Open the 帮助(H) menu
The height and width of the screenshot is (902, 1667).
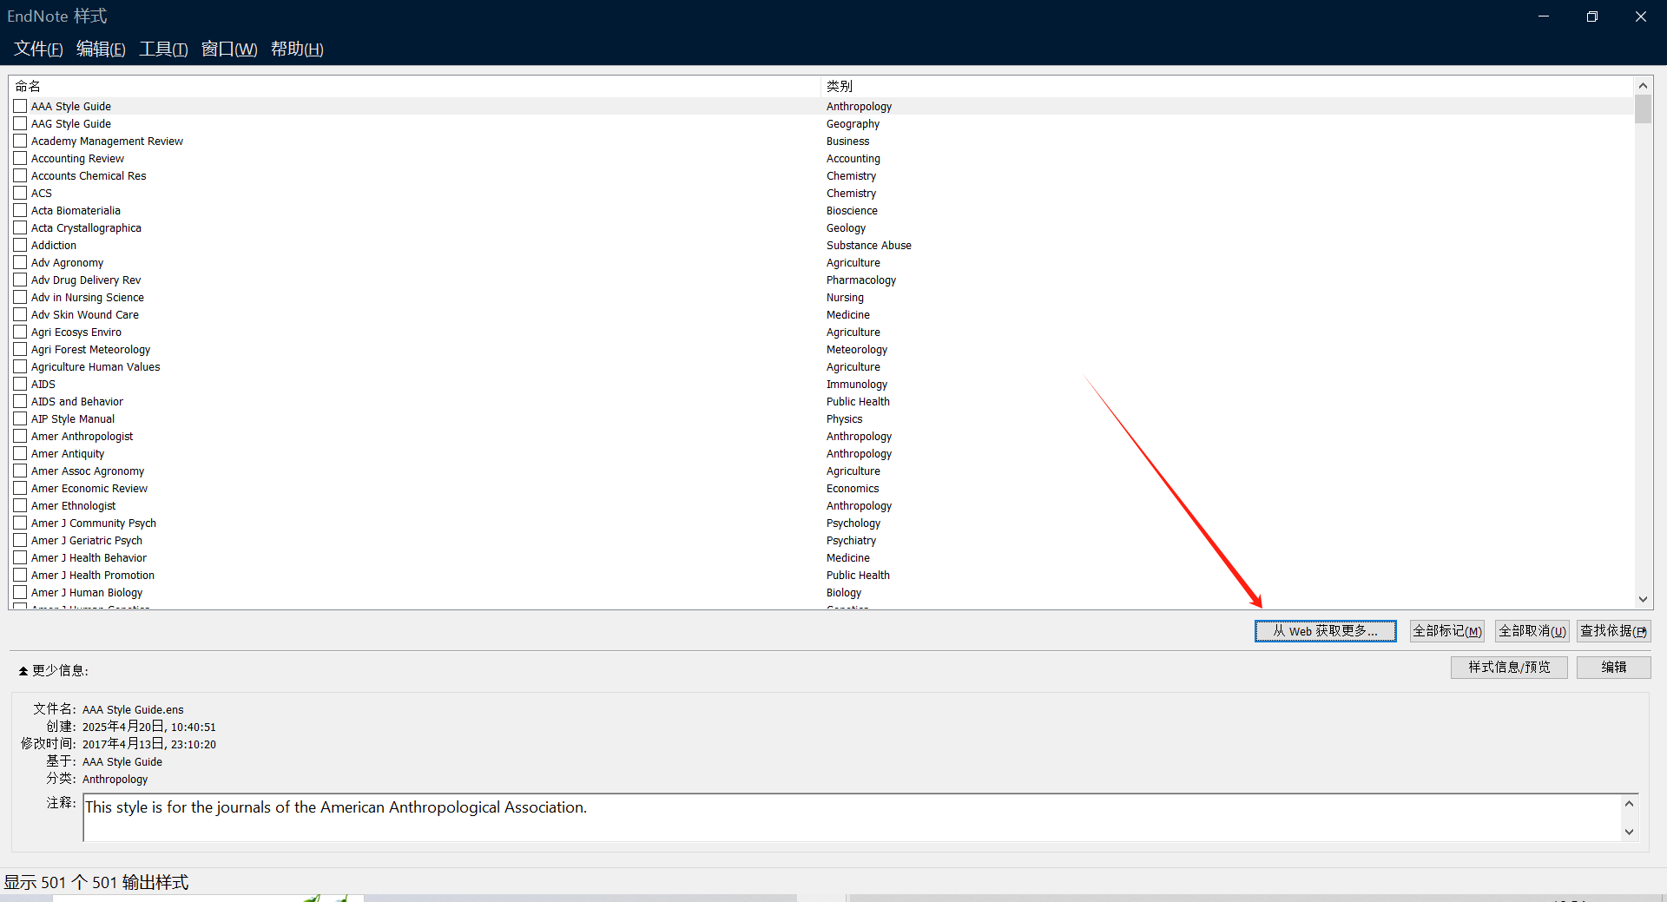pos(297,49)
